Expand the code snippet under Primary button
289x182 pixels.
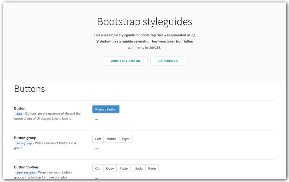coord(96,119)
